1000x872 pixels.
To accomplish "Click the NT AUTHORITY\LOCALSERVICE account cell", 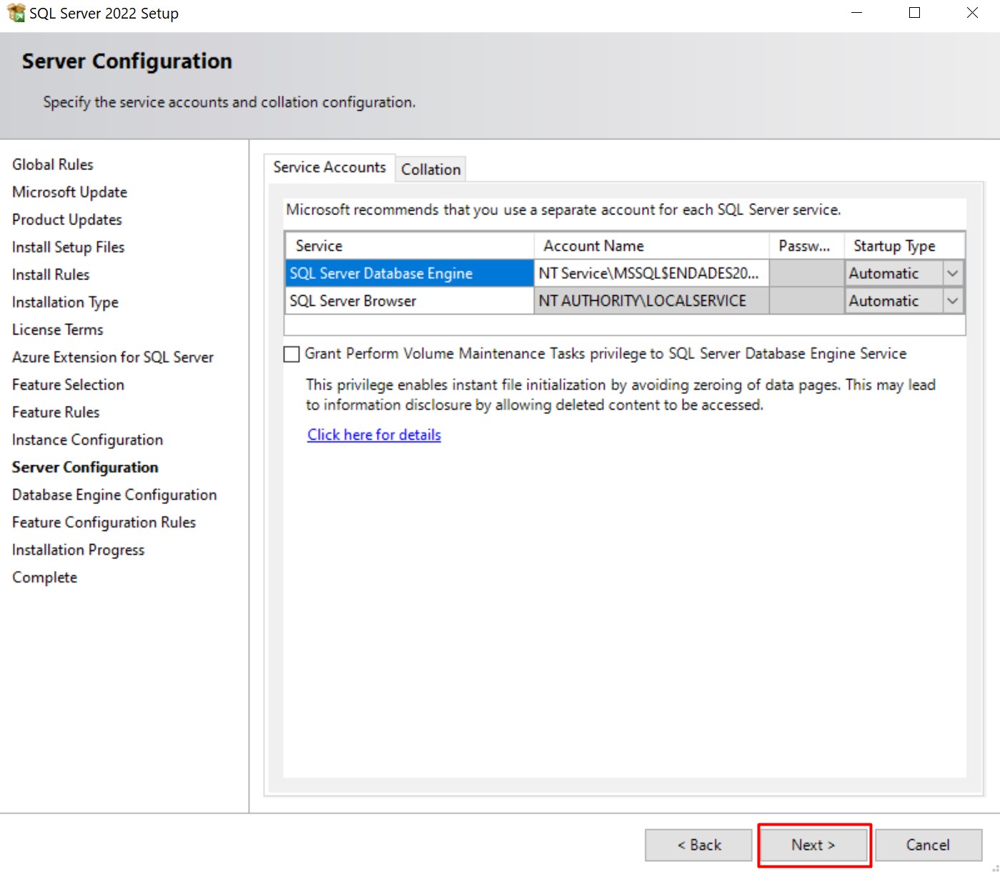I will (651, 301).
